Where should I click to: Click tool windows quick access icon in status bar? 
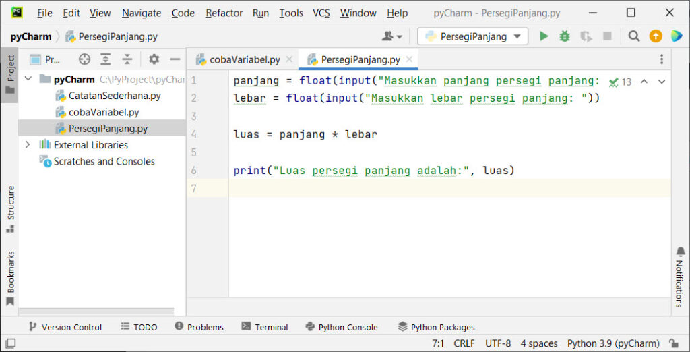(x=11, y=343)
